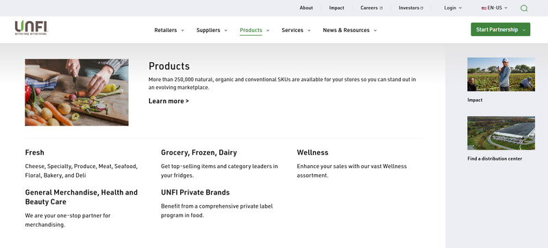Open the Fresh products category
The width and height of the screenshot is (548, 248).
[35, 152]
